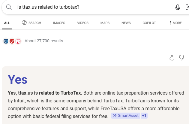The image size is (189, 124).
Task: Expand the MORE options menu
Action: pos(175,23)
